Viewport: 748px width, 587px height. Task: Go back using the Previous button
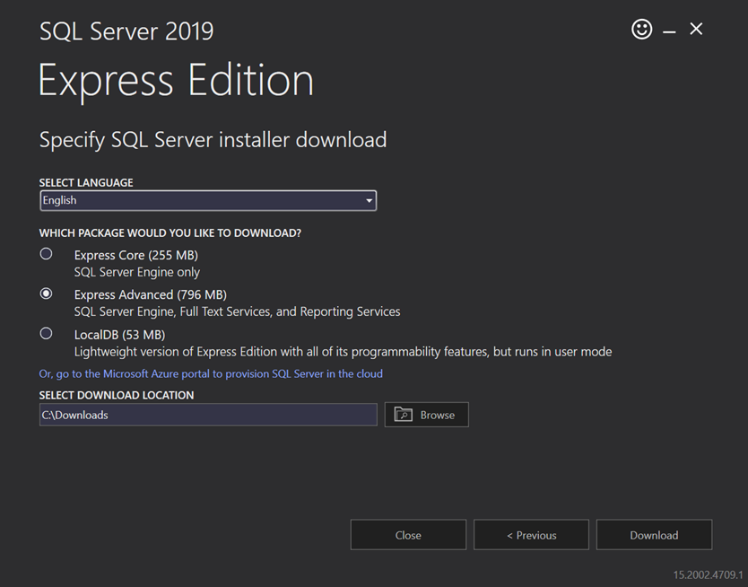pyautogui.click(x=531, y=534)
